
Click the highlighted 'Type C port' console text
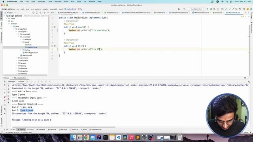pyautogui.click(x=27, y=110)
